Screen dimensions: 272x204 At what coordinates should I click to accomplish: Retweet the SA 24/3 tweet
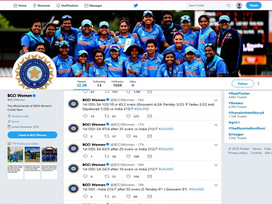(107, 176)
